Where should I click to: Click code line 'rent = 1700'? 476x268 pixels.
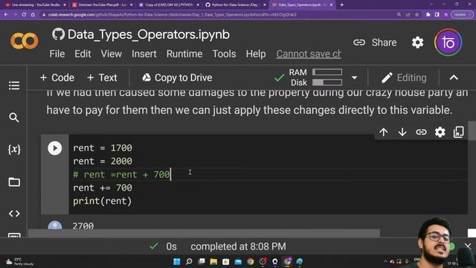coord(103,148)
